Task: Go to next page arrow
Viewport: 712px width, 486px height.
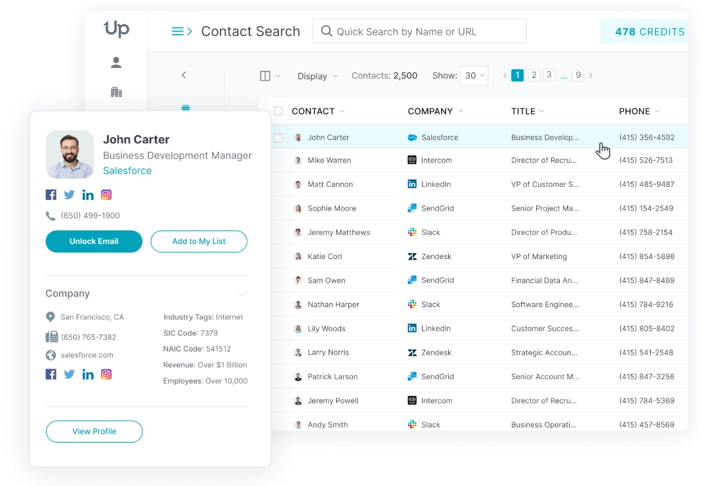Action: tap(591, 75)
